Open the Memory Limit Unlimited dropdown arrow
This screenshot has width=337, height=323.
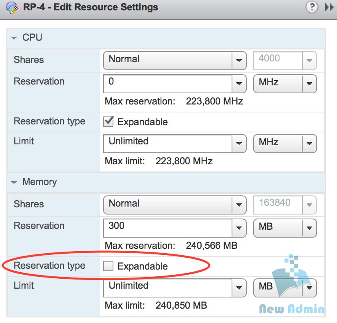tap(239, 287)
